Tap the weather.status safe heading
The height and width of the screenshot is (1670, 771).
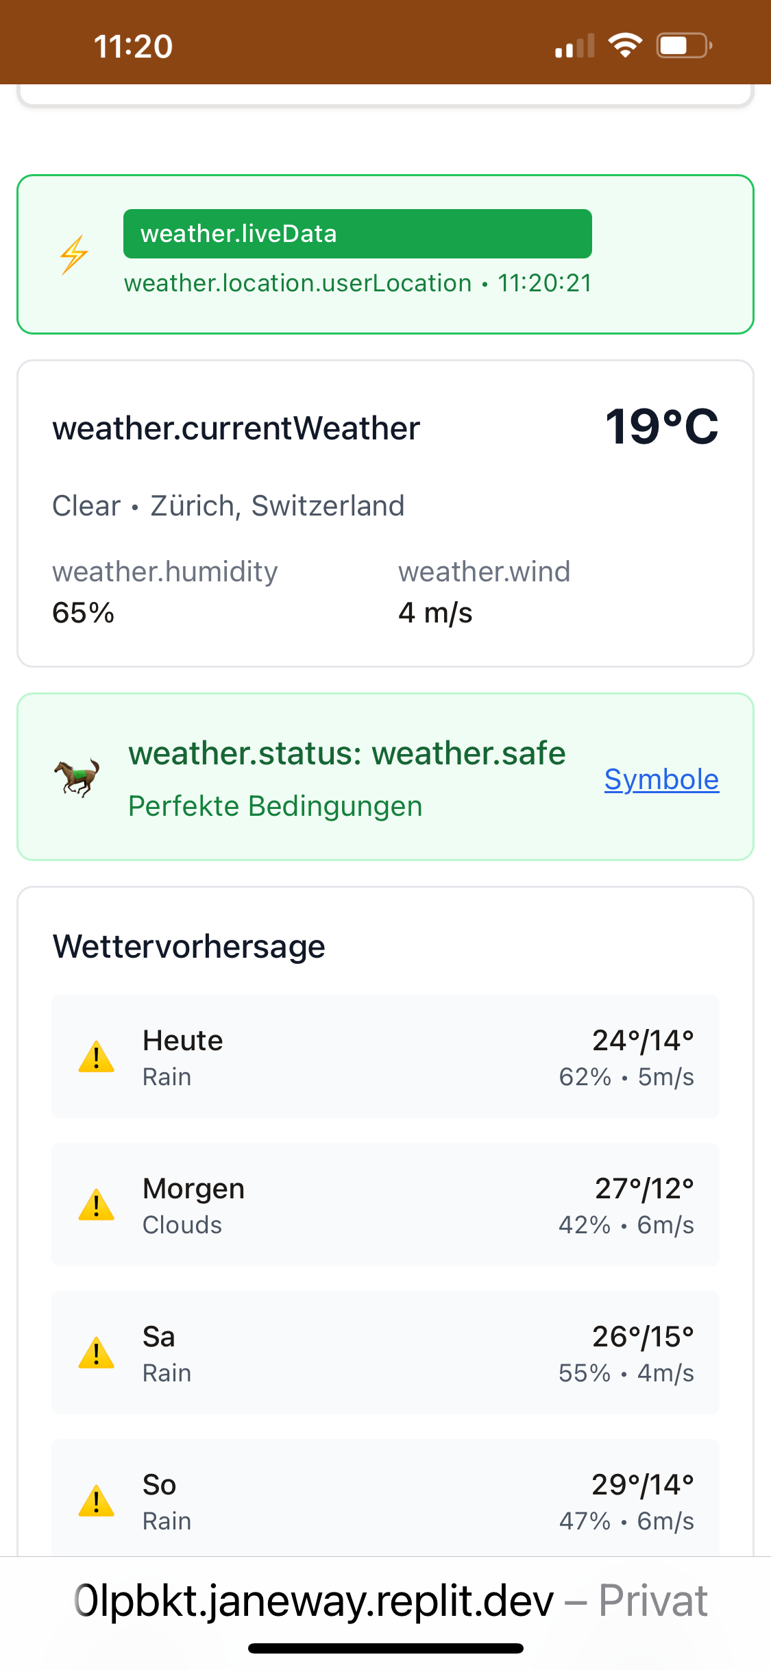tap(347, 753)
